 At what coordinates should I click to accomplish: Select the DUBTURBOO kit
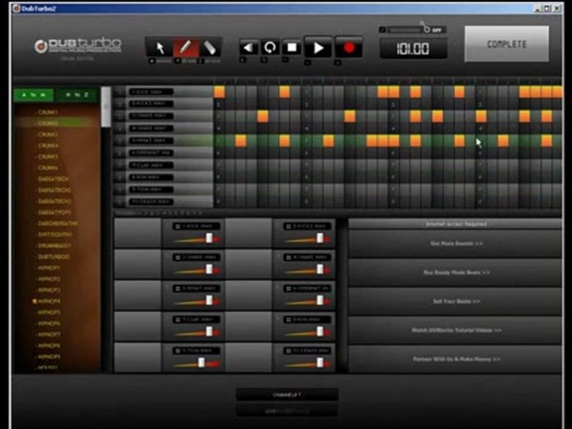coord(53,257)
